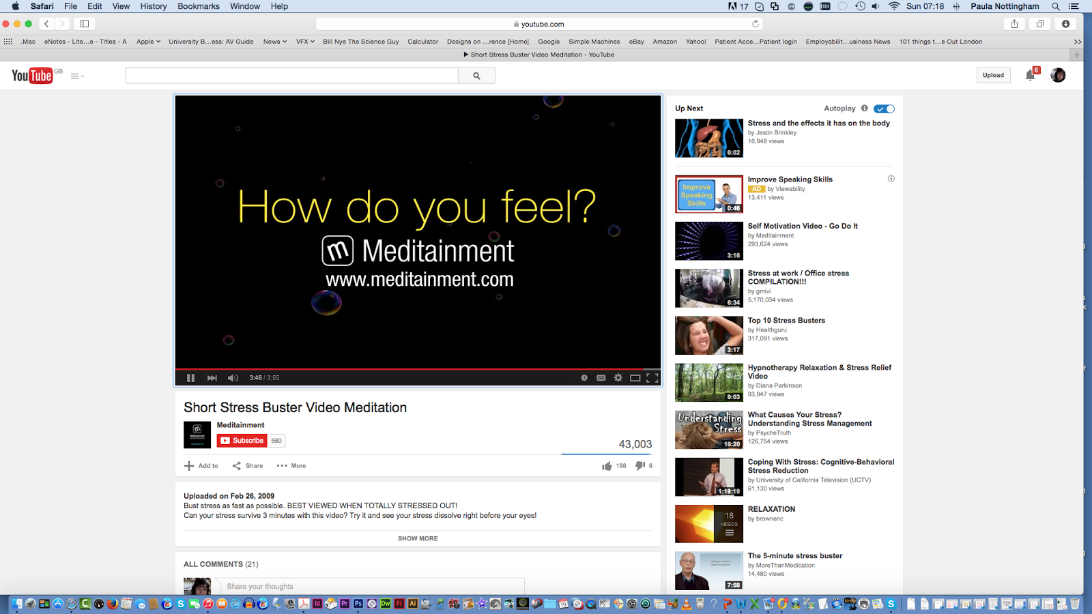Open the Top Sites grid icon

pyautogui.click(x=8, y=42)
